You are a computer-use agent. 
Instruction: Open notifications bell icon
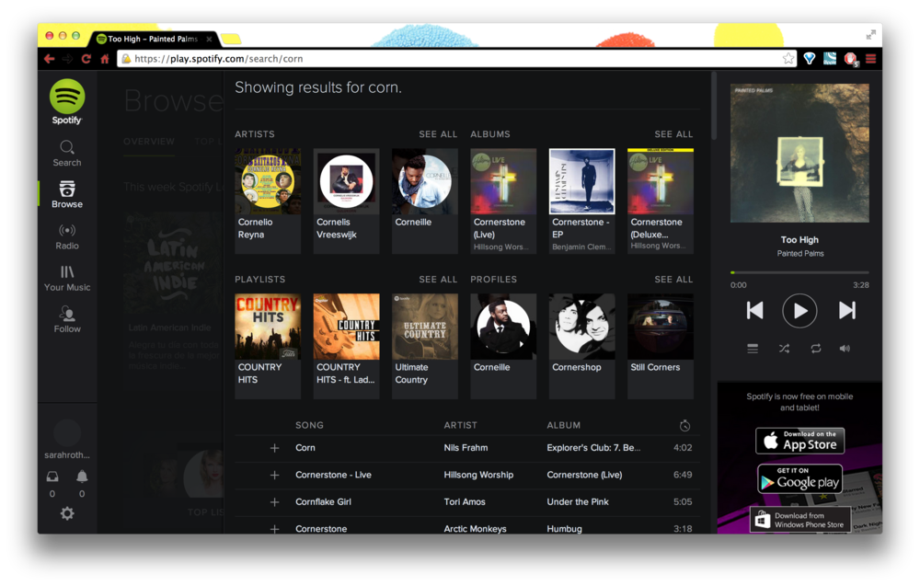click(x=82, y=477)
